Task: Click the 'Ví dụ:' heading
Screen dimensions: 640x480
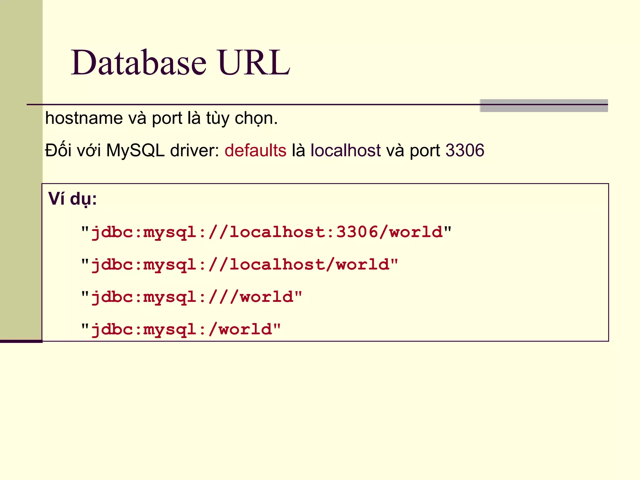Action: [x=72, y=199]
